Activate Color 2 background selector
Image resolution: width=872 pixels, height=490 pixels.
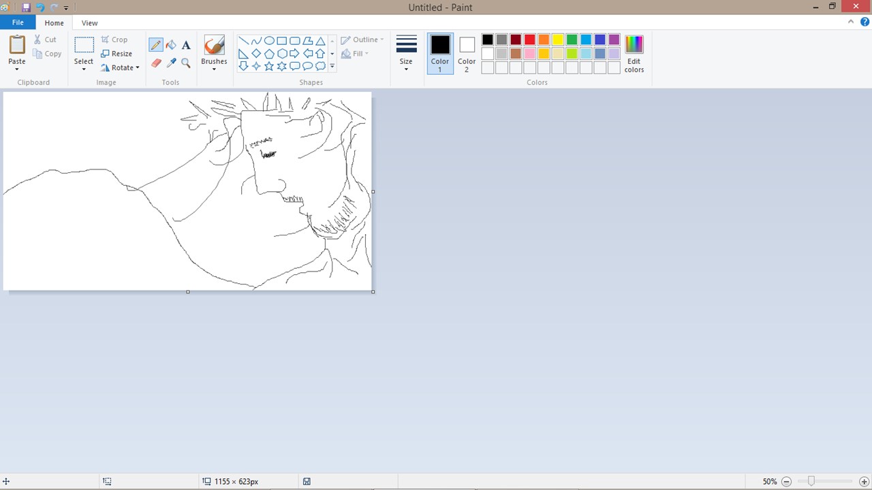pos(467,53)
